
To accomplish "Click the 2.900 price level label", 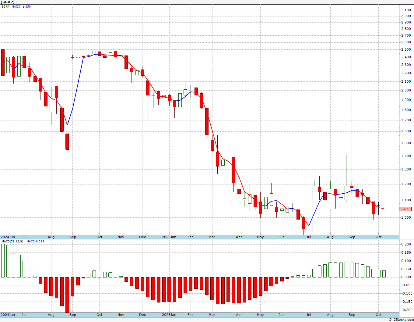I will click(406, 22).
